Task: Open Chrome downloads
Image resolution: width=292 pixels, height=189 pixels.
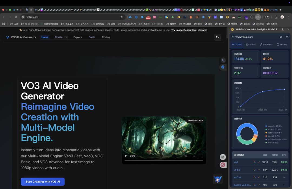Action: coord(276,17)
